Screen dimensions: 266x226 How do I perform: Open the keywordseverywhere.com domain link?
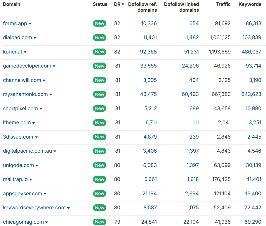[34, 208]
